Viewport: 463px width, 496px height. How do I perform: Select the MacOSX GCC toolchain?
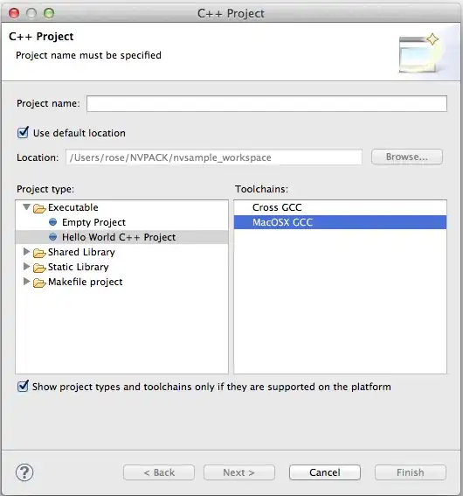click(x=340, y=222)
